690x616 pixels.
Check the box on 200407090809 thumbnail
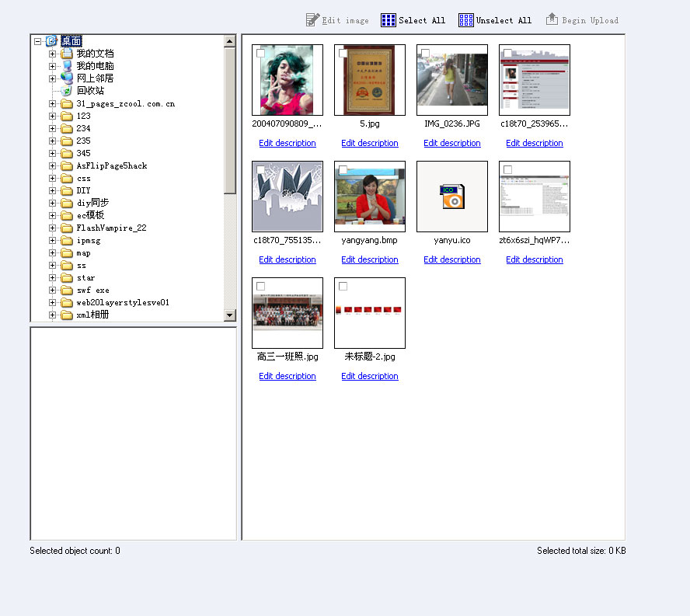[260, 54]
